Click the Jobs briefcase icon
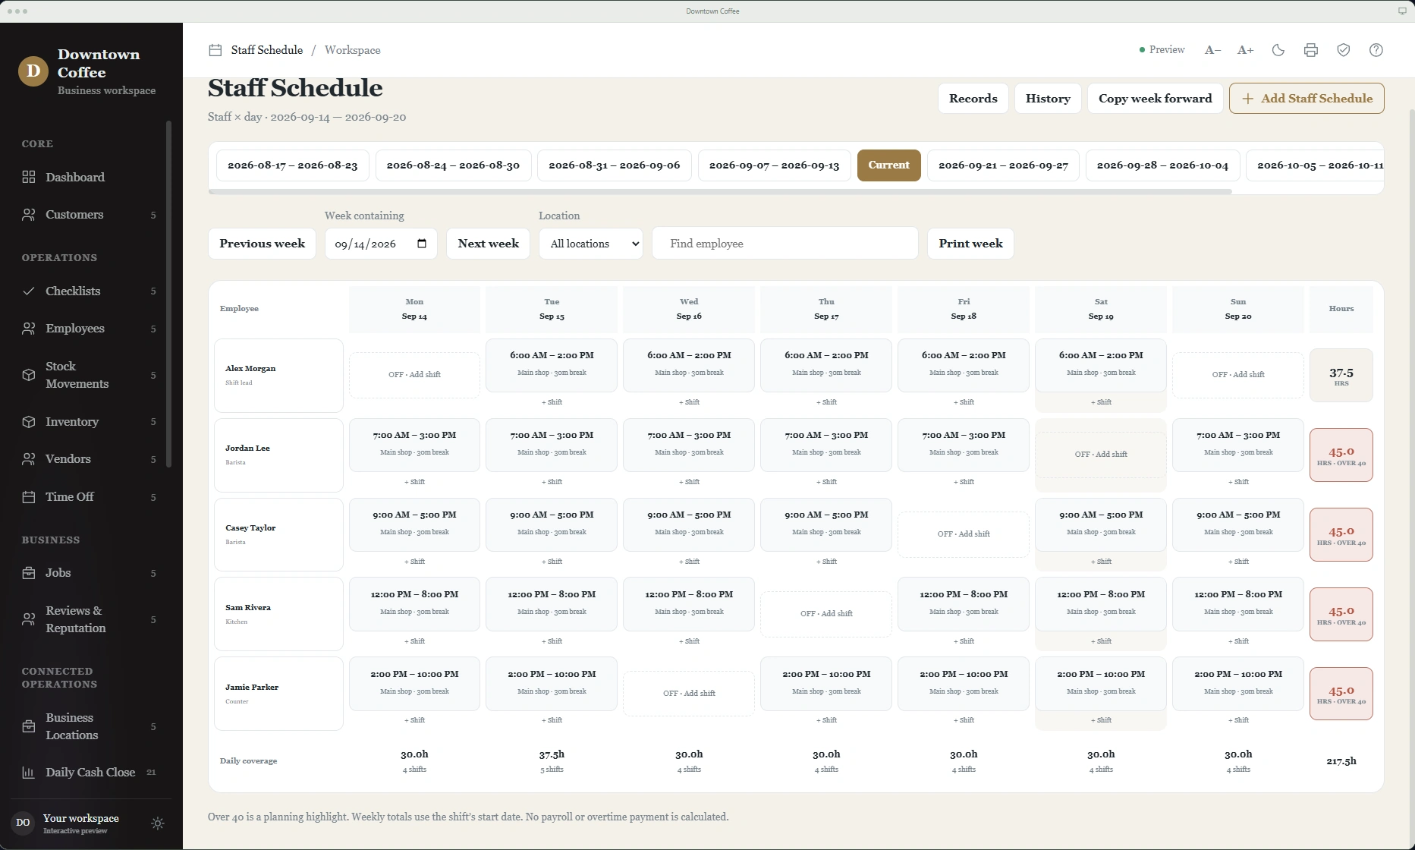Image resolution: width=1415 pixels, height=850 pixels. (x=29, y=573)
